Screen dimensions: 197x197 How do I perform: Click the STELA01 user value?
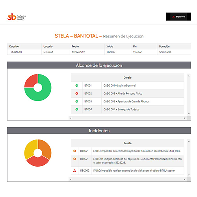[x=48, y=52]
